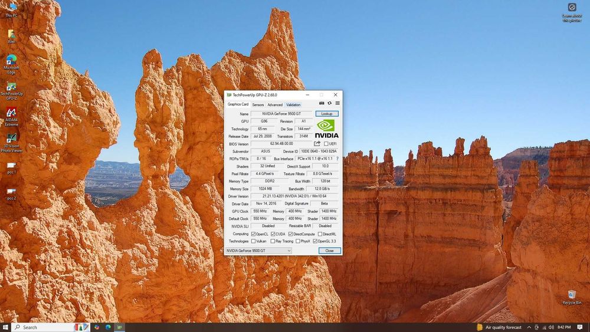Toggle the Vulkan checkbox
590x332 pixels.
click(253, 241)
